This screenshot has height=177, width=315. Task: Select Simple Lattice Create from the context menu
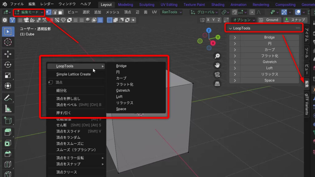point(74,74)
